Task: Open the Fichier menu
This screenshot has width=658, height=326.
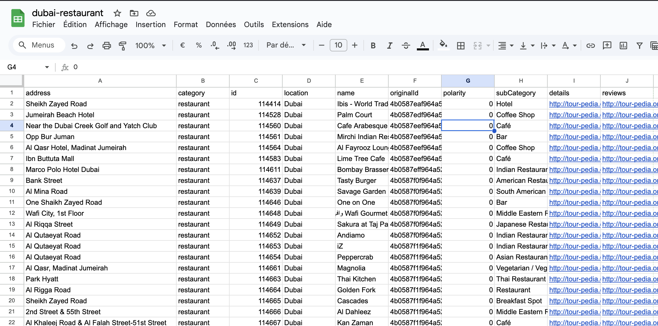Action: tap(44, 24)
